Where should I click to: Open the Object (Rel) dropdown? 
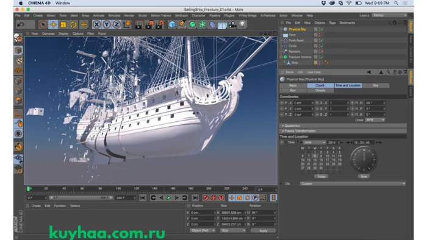[x=203, y=230]
